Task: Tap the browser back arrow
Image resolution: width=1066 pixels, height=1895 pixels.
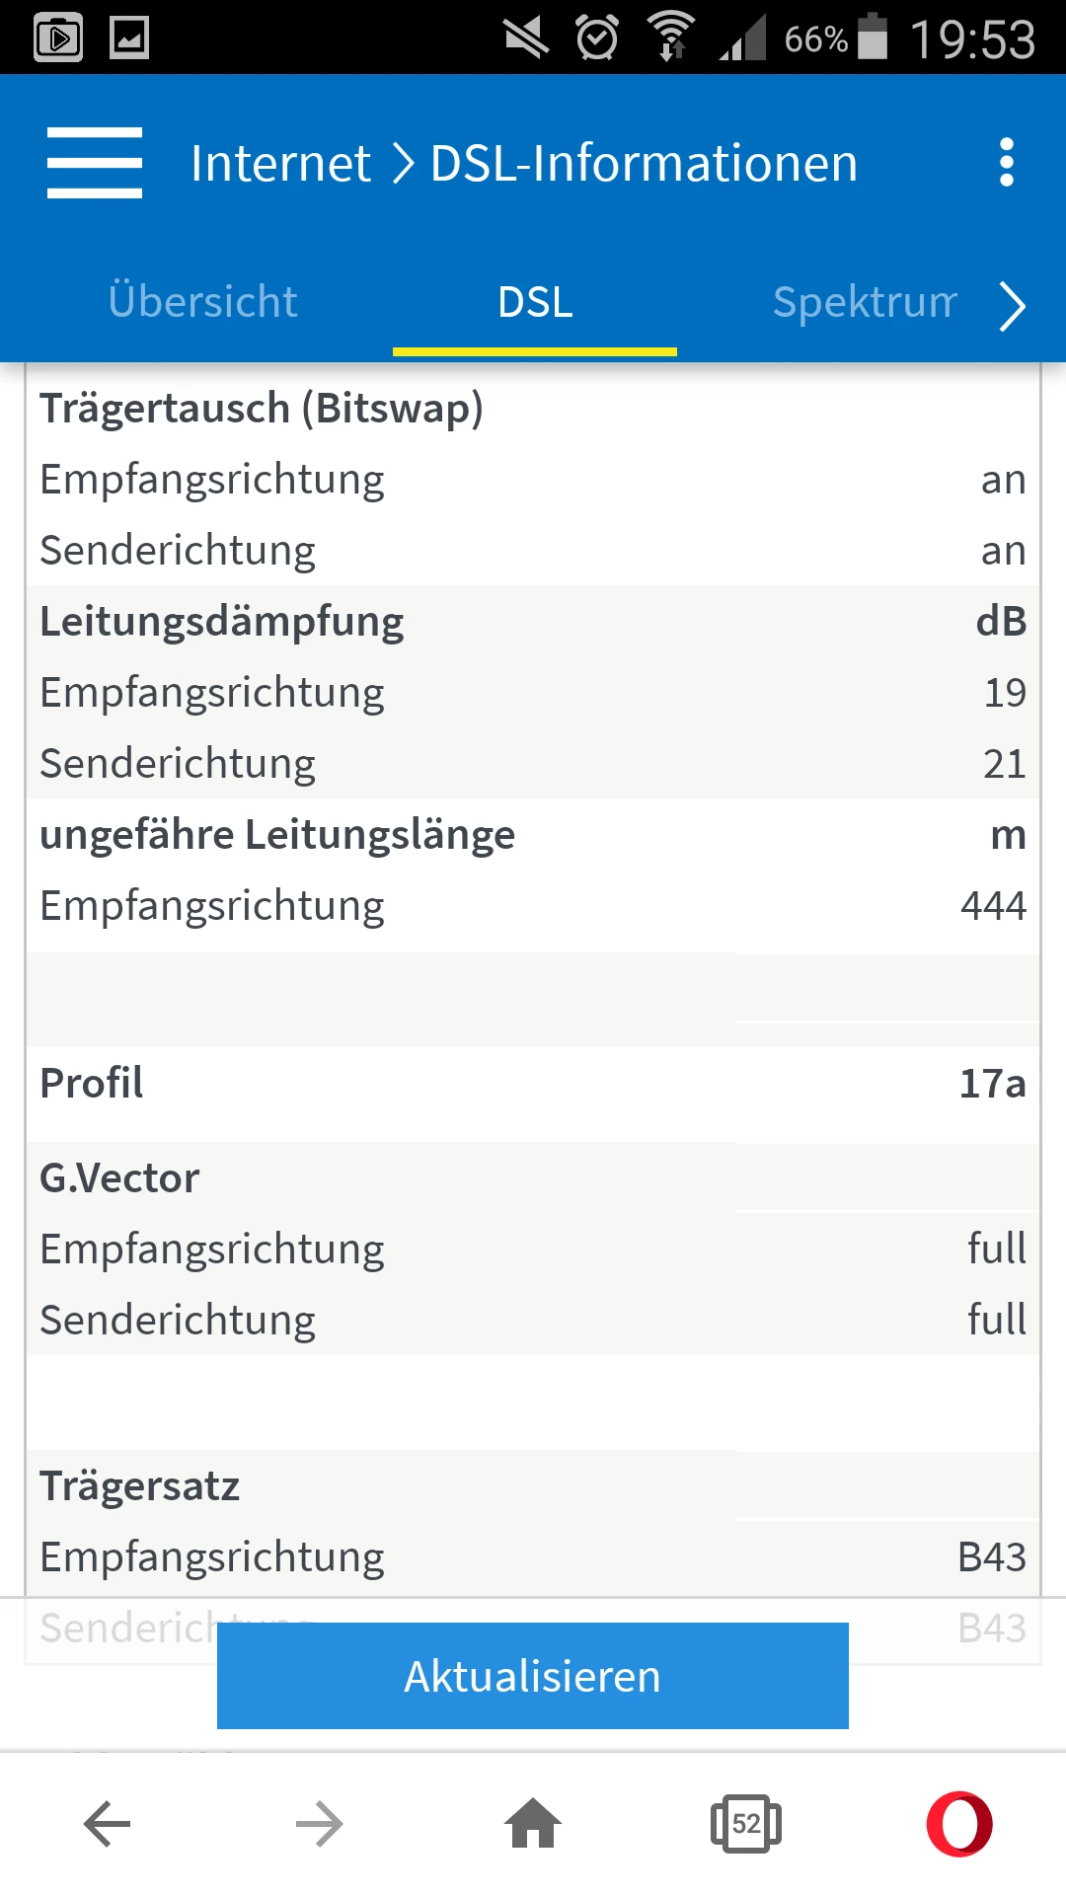Action: tap(107, 1824)
